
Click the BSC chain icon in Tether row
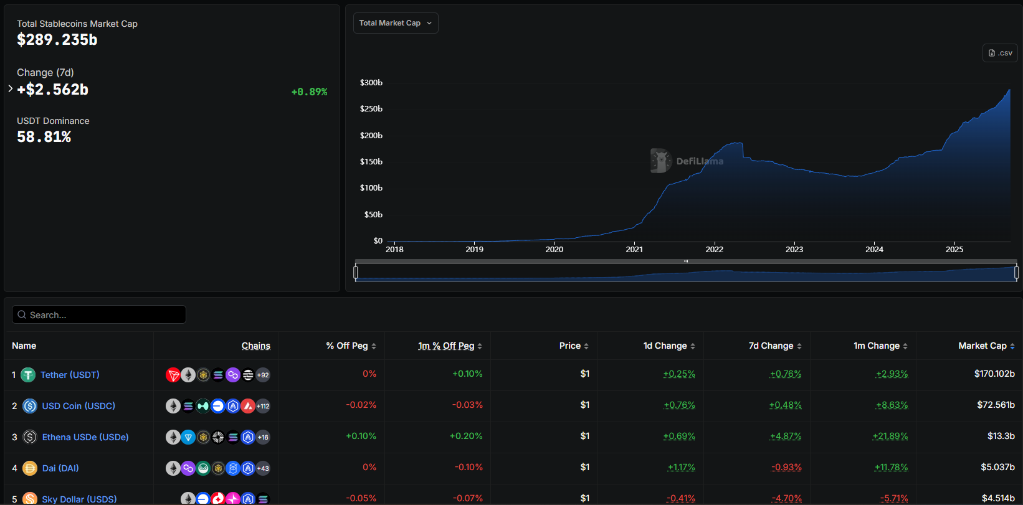click(203, 375)
